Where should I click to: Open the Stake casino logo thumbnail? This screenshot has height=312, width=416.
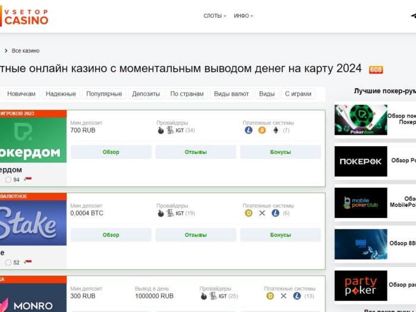33,223
